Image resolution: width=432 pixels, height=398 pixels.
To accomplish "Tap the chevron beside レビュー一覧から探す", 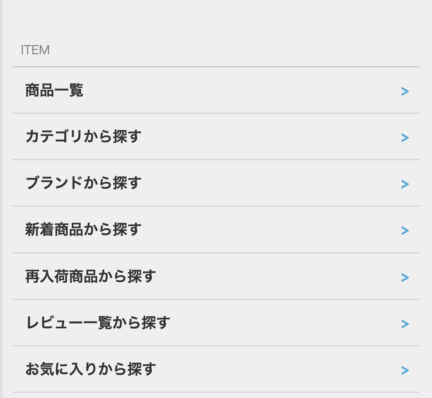I will (405, 324).
